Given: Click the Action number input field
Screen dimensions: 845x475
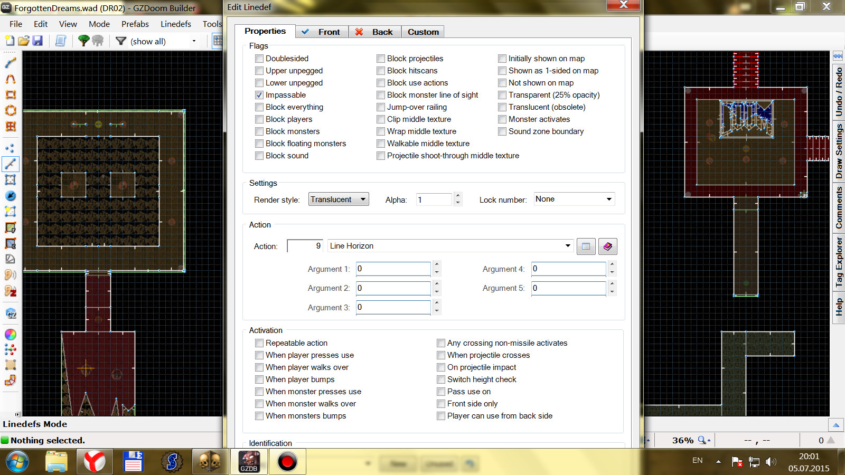Looking at the screenshot, I should pyautogui.click(x=305, y=246).
